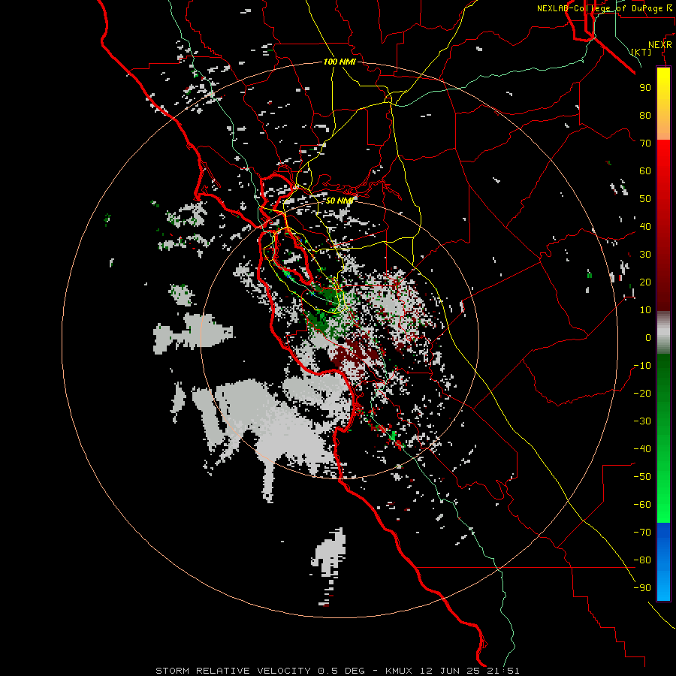Select the positive 60 value on velocity scale
The image size is (676, 676).
(645, 171)
